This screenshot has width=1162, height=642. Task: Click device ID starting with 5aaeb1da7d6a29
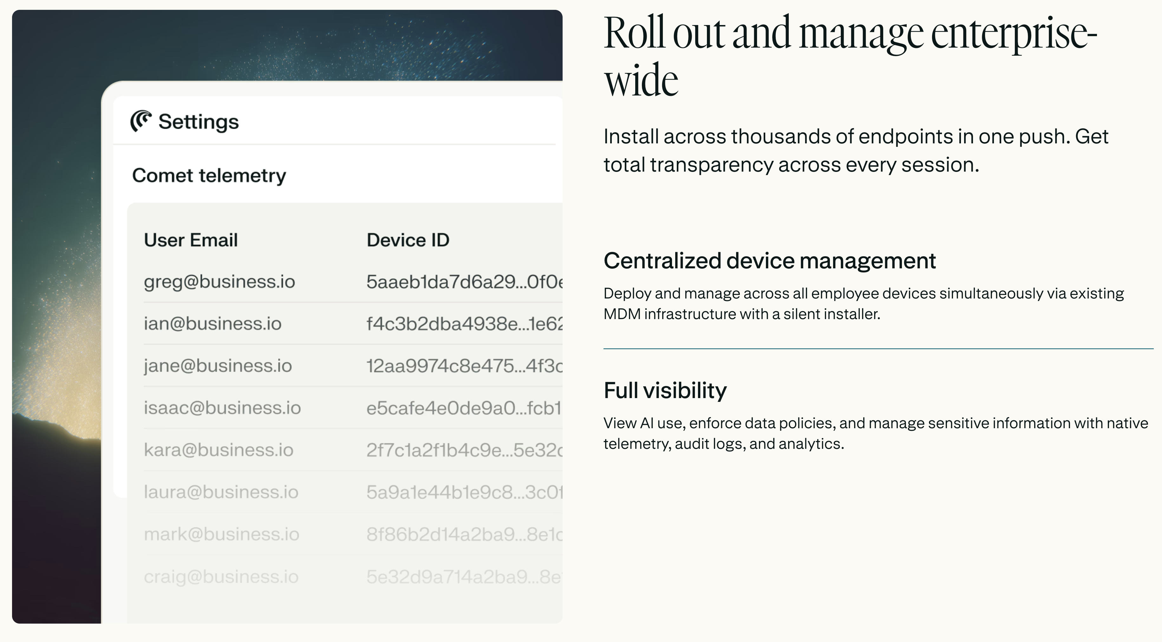click(464, 282)
